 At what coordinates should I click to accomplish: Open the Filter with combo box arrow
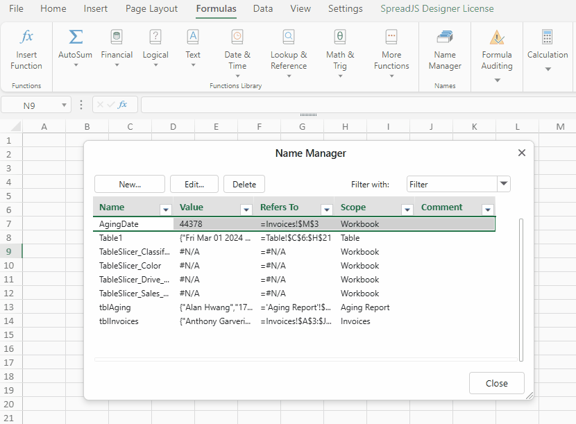[x=504, y=184]
